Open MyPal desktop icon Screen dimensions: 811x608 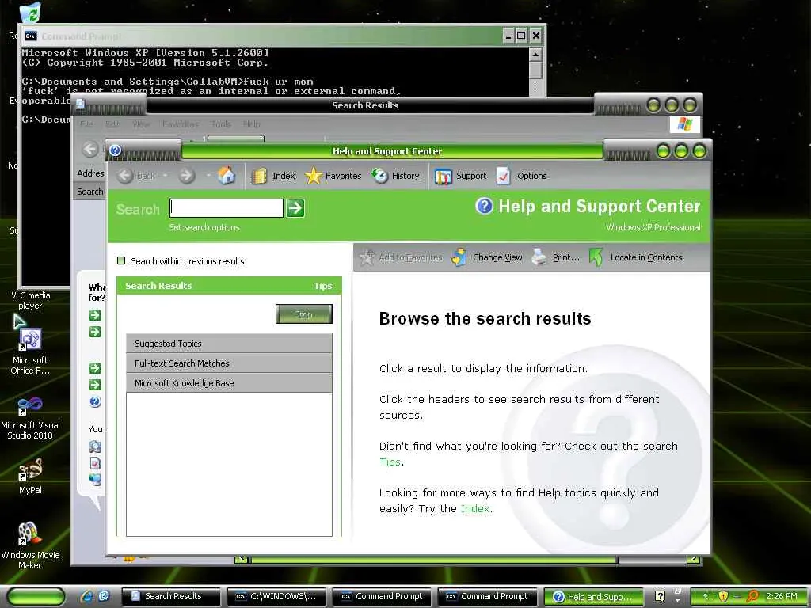(30, 470)
